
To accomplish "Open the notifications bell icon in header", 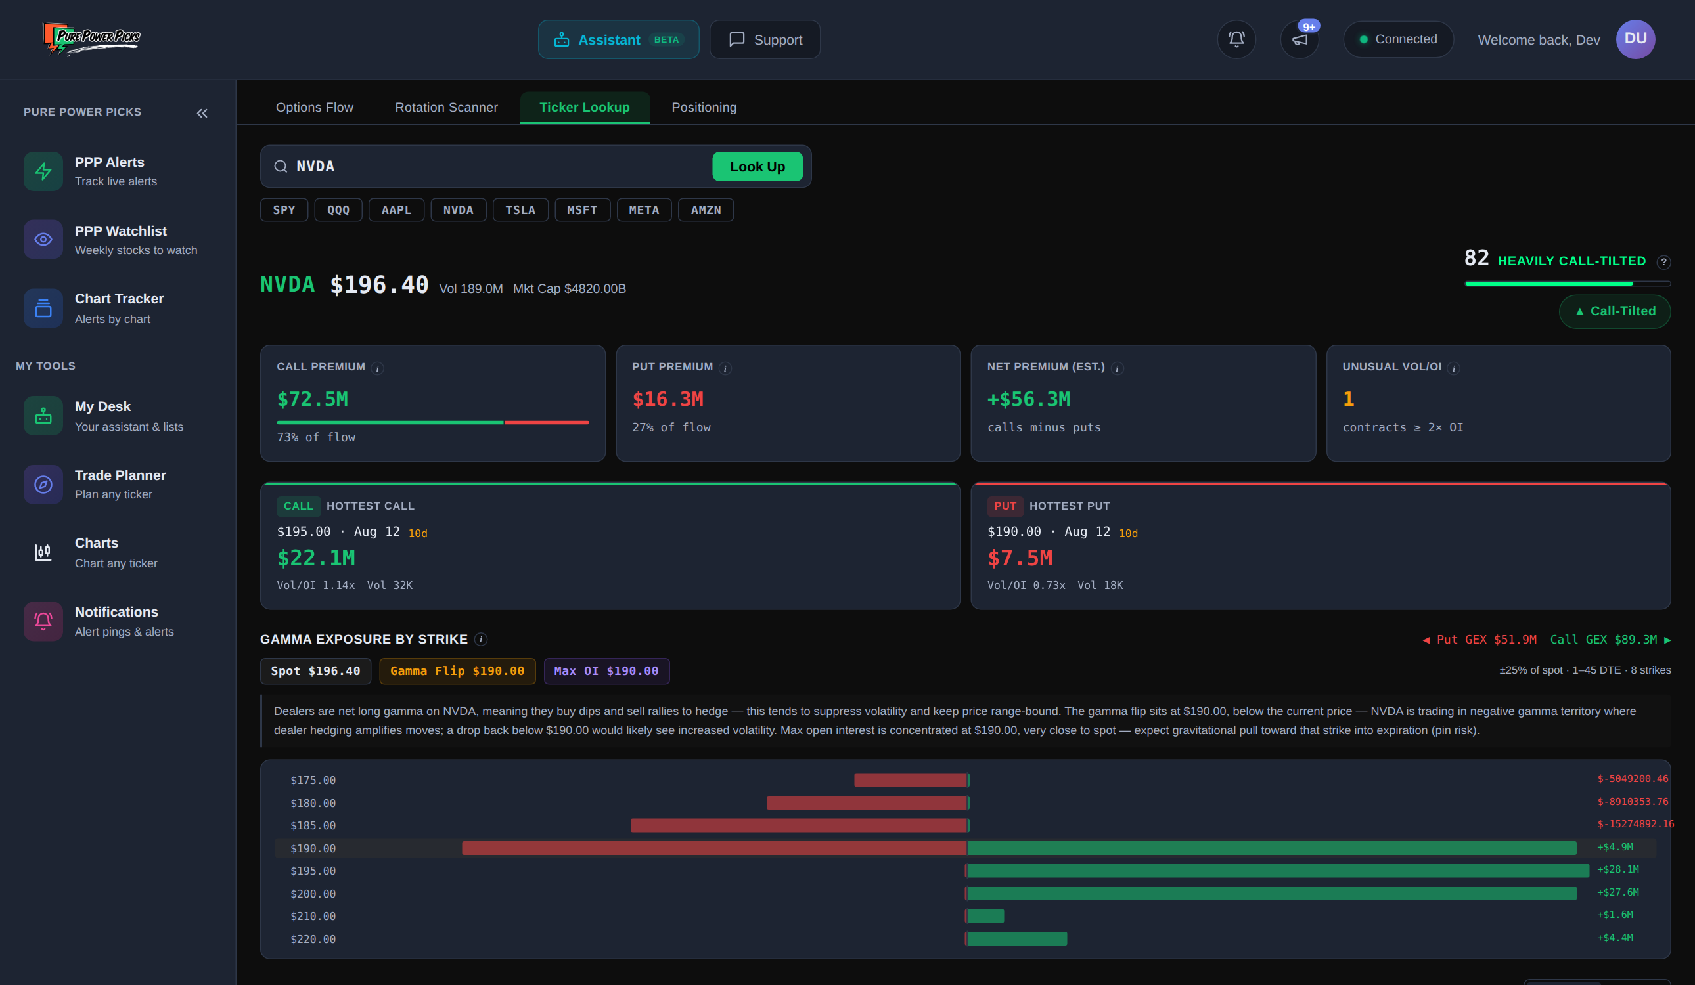I will click(x=1236, y=39).
